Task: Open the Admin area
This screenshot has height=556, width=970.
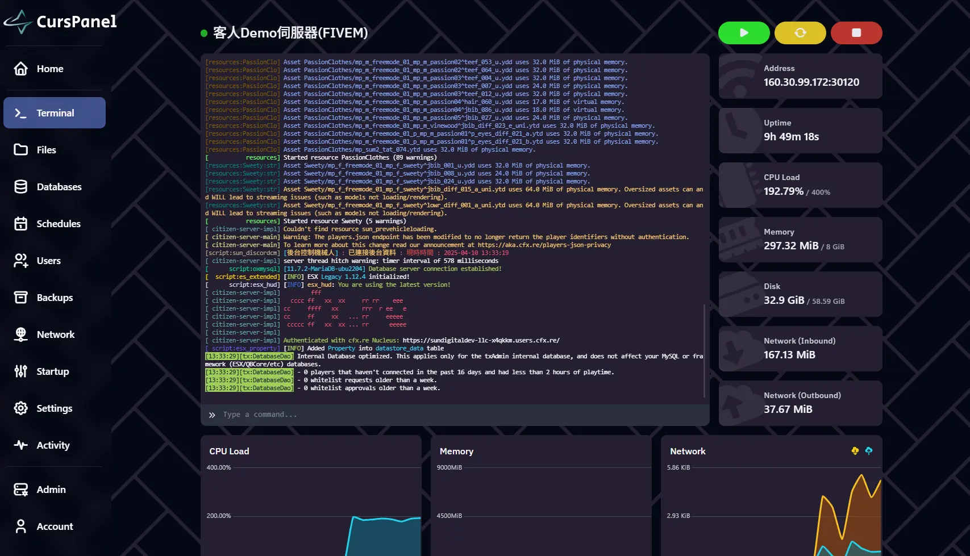Action: click(x=55, y=490)
